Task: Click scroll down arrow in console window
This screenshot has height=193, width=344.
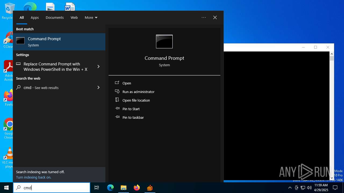Action: click(332, 178)
